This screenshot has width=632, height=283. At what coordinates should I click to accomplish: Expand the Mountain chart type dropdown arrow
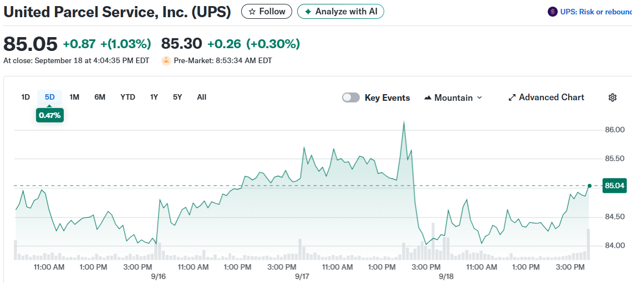(x=479, y=98)
